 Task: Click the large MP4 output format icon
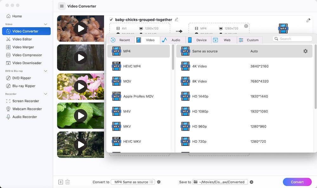(x=283, y=29)
